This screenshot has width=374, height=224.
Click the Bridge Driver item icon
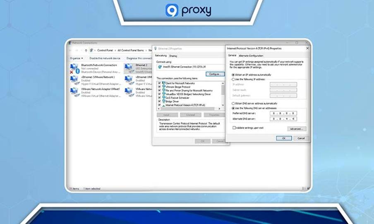(164, 101)
